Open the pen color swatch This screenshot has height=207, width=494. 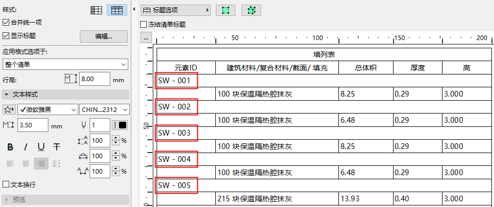(x=120, y=125)
